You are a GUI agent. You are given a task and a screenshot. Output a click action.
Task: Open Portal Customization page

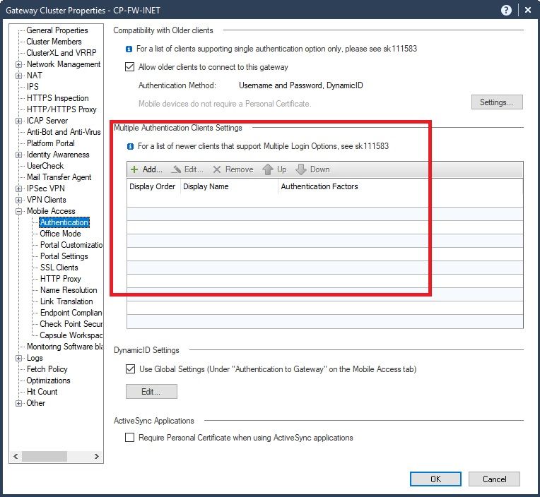point(71,245)
